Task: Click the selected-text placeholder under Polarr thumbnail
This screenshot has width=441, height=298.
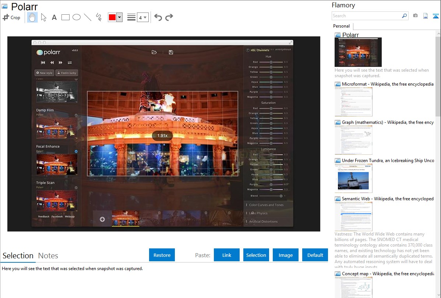Action: click(x=382, y=73)
